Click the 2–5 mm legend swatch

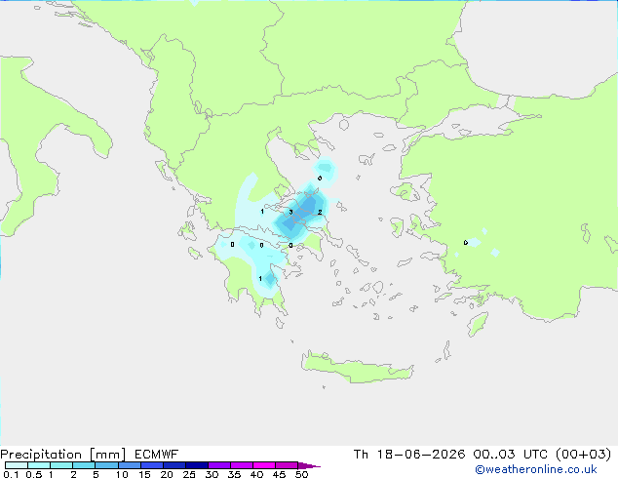(x=84, y=465)
